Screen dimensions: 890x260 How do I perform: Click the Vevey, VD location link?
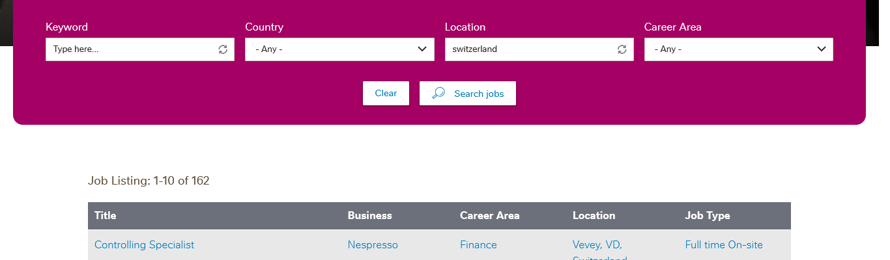[x=597, y=245]
